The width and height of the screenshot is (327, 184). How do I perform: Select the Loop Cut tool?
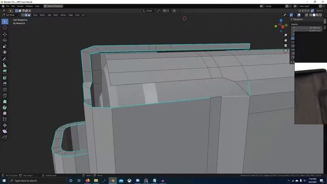5,90
